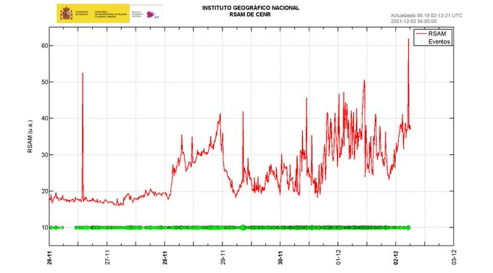Viewport: 493px width, 273px height.
Task: Click the Ministerio de Transportes text in the yellow banner
Action: (111, 14)
